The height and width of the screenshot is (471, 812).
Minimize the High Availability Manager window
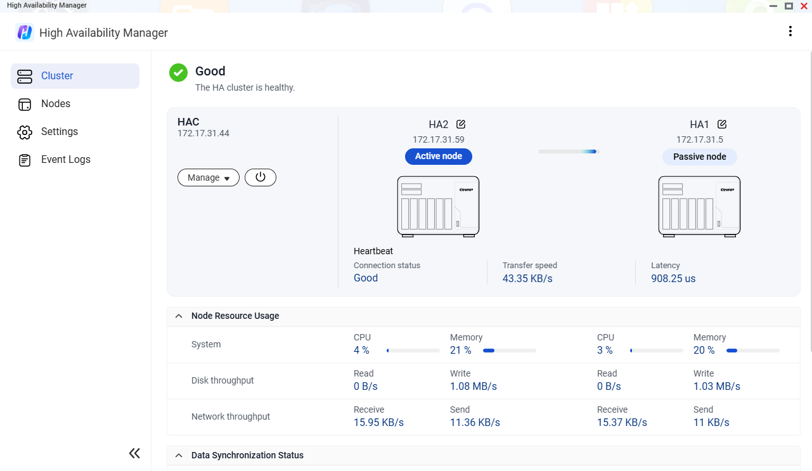(x=773, y=6)
